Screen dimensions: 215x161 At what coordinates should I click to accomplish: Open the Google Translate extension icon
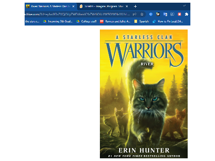pyautogui.click(x=165, y=14)
